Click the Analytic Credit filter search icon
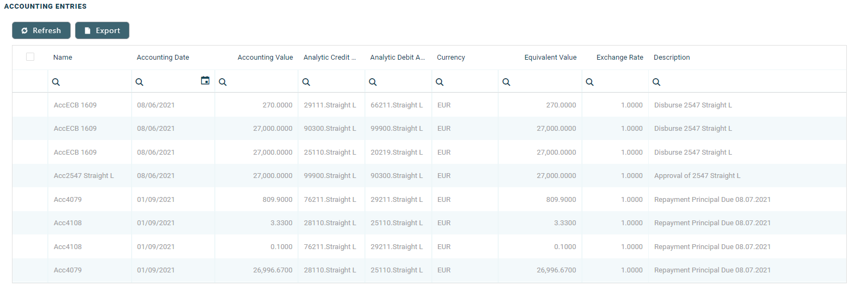This screenshot has height=286, width=849. coord(306,82)
